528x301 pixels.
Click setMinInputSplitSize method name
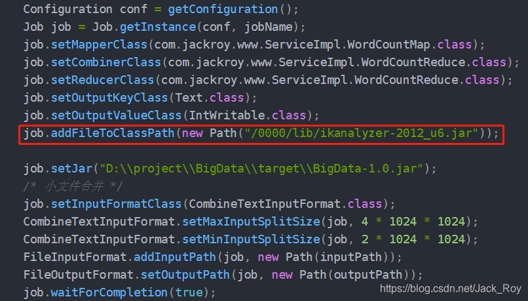[x=251, y=239]
